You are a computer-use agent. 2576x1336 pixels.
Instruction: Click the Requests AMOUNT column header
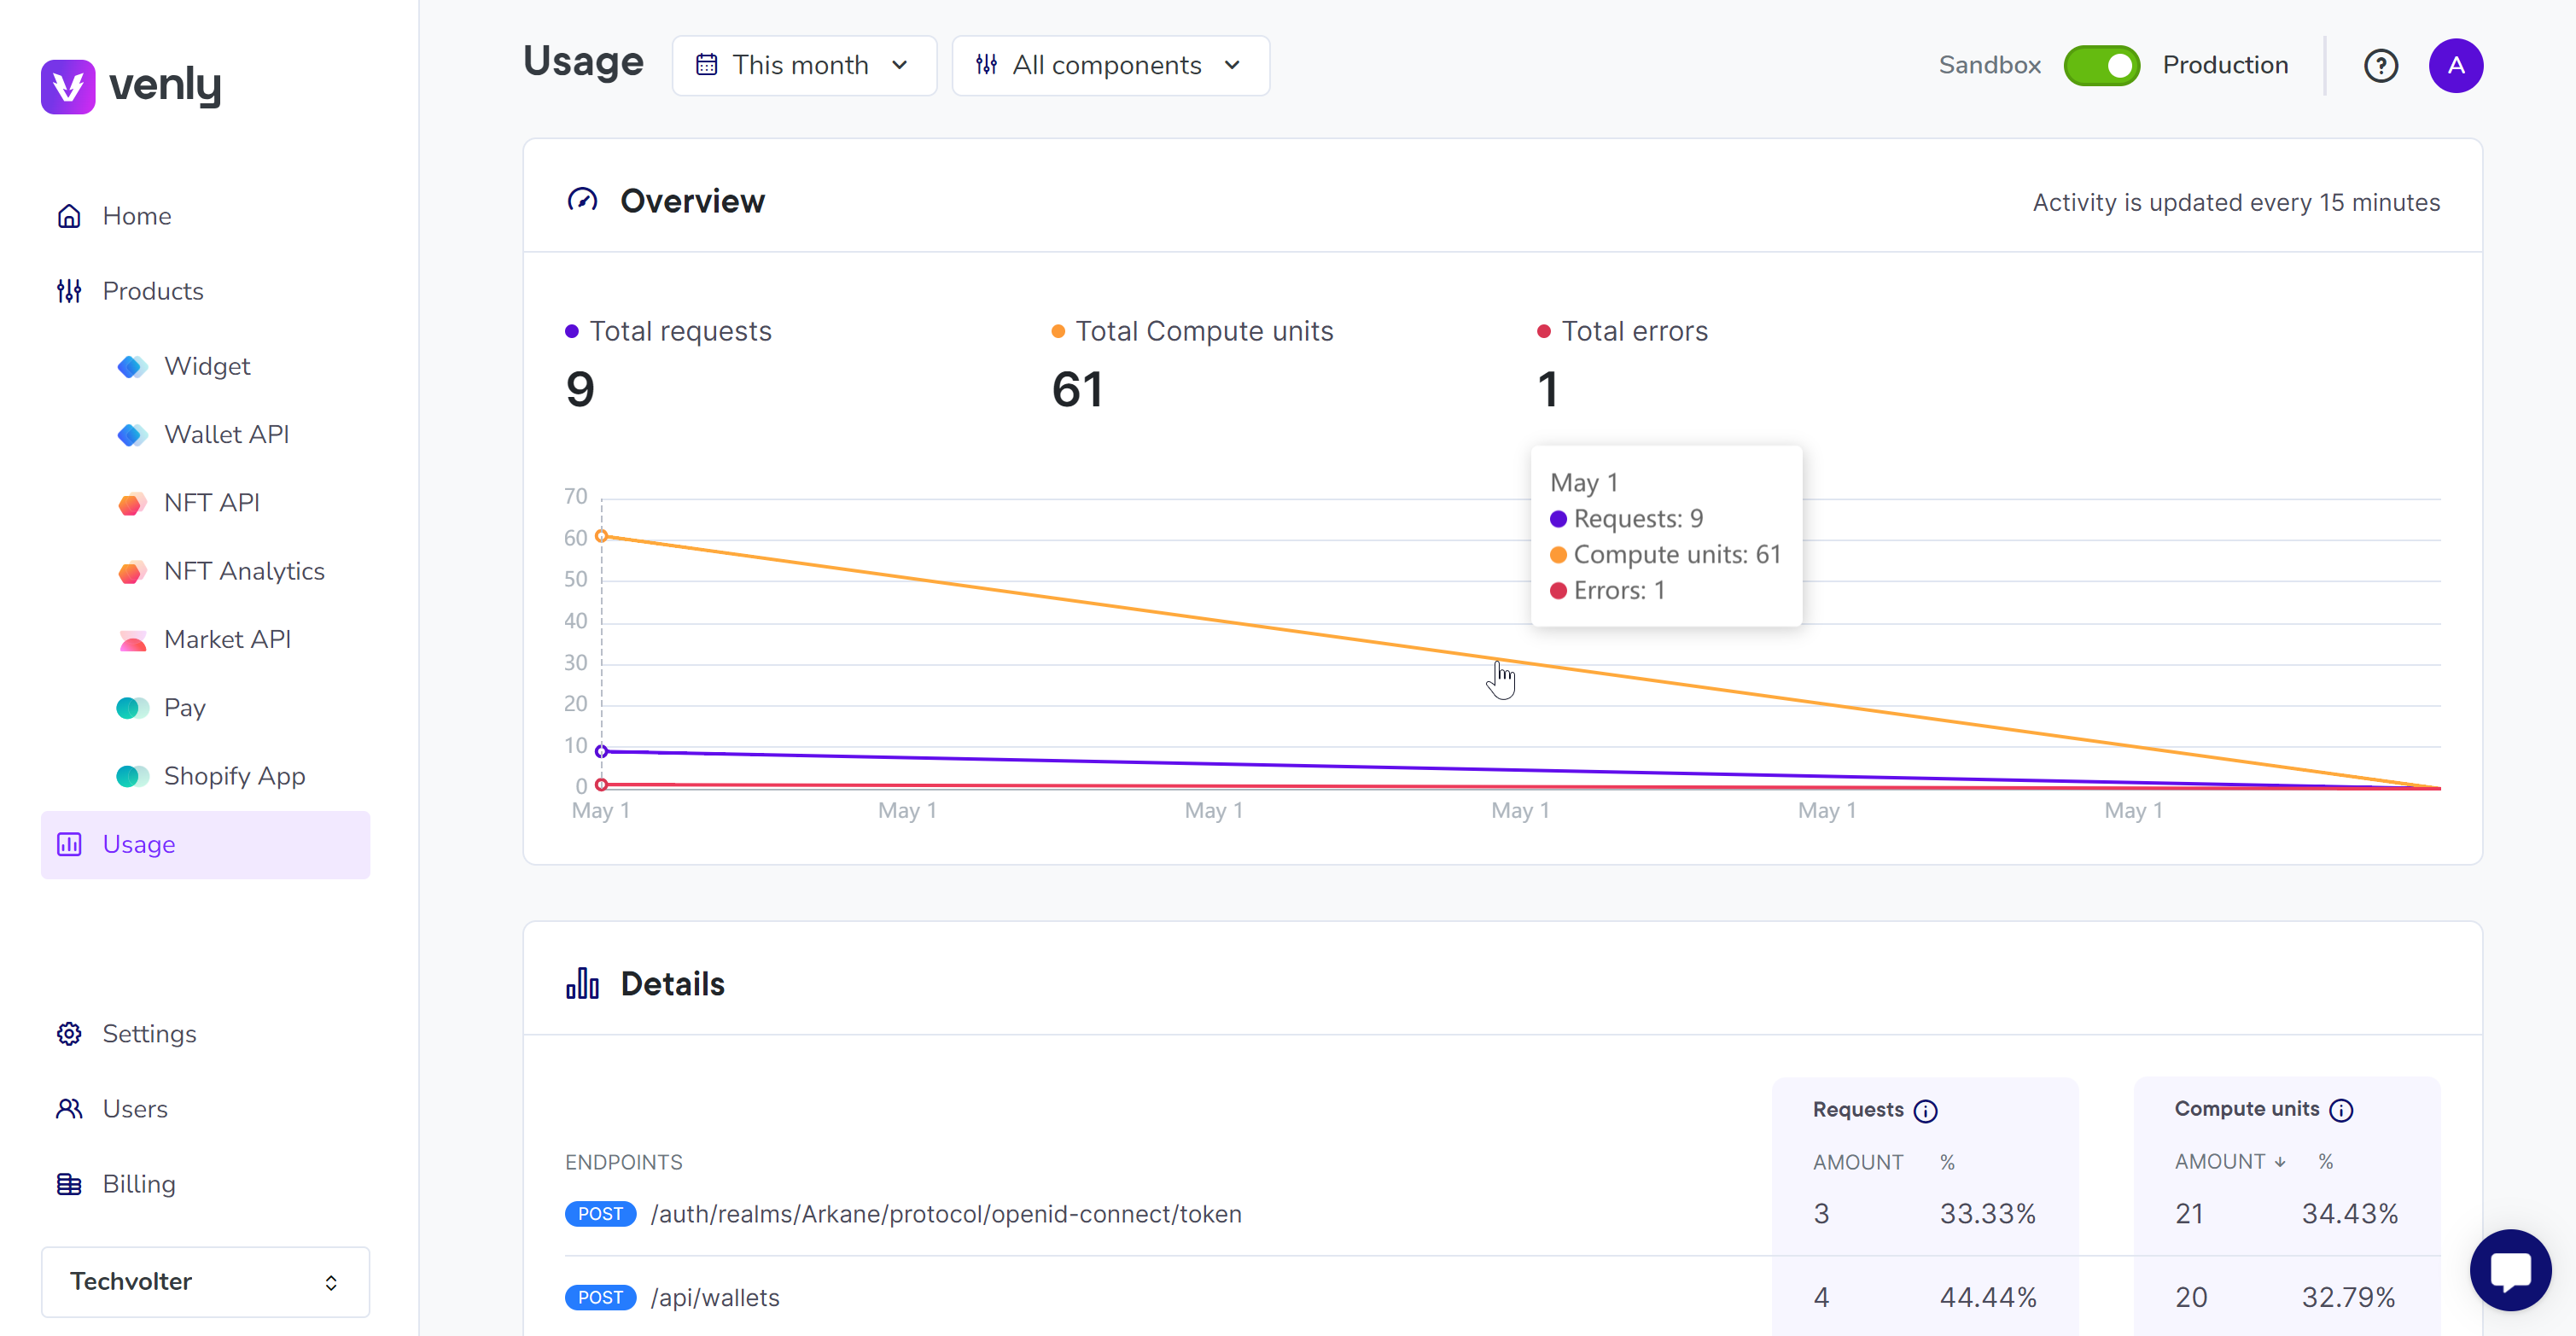coord(1858,1162)
